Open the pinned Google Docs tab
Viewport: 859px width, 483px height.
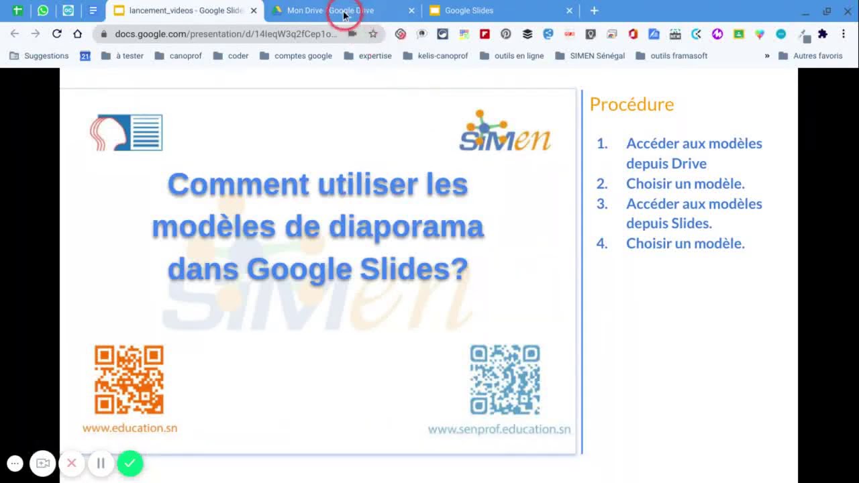click(93, 10)
